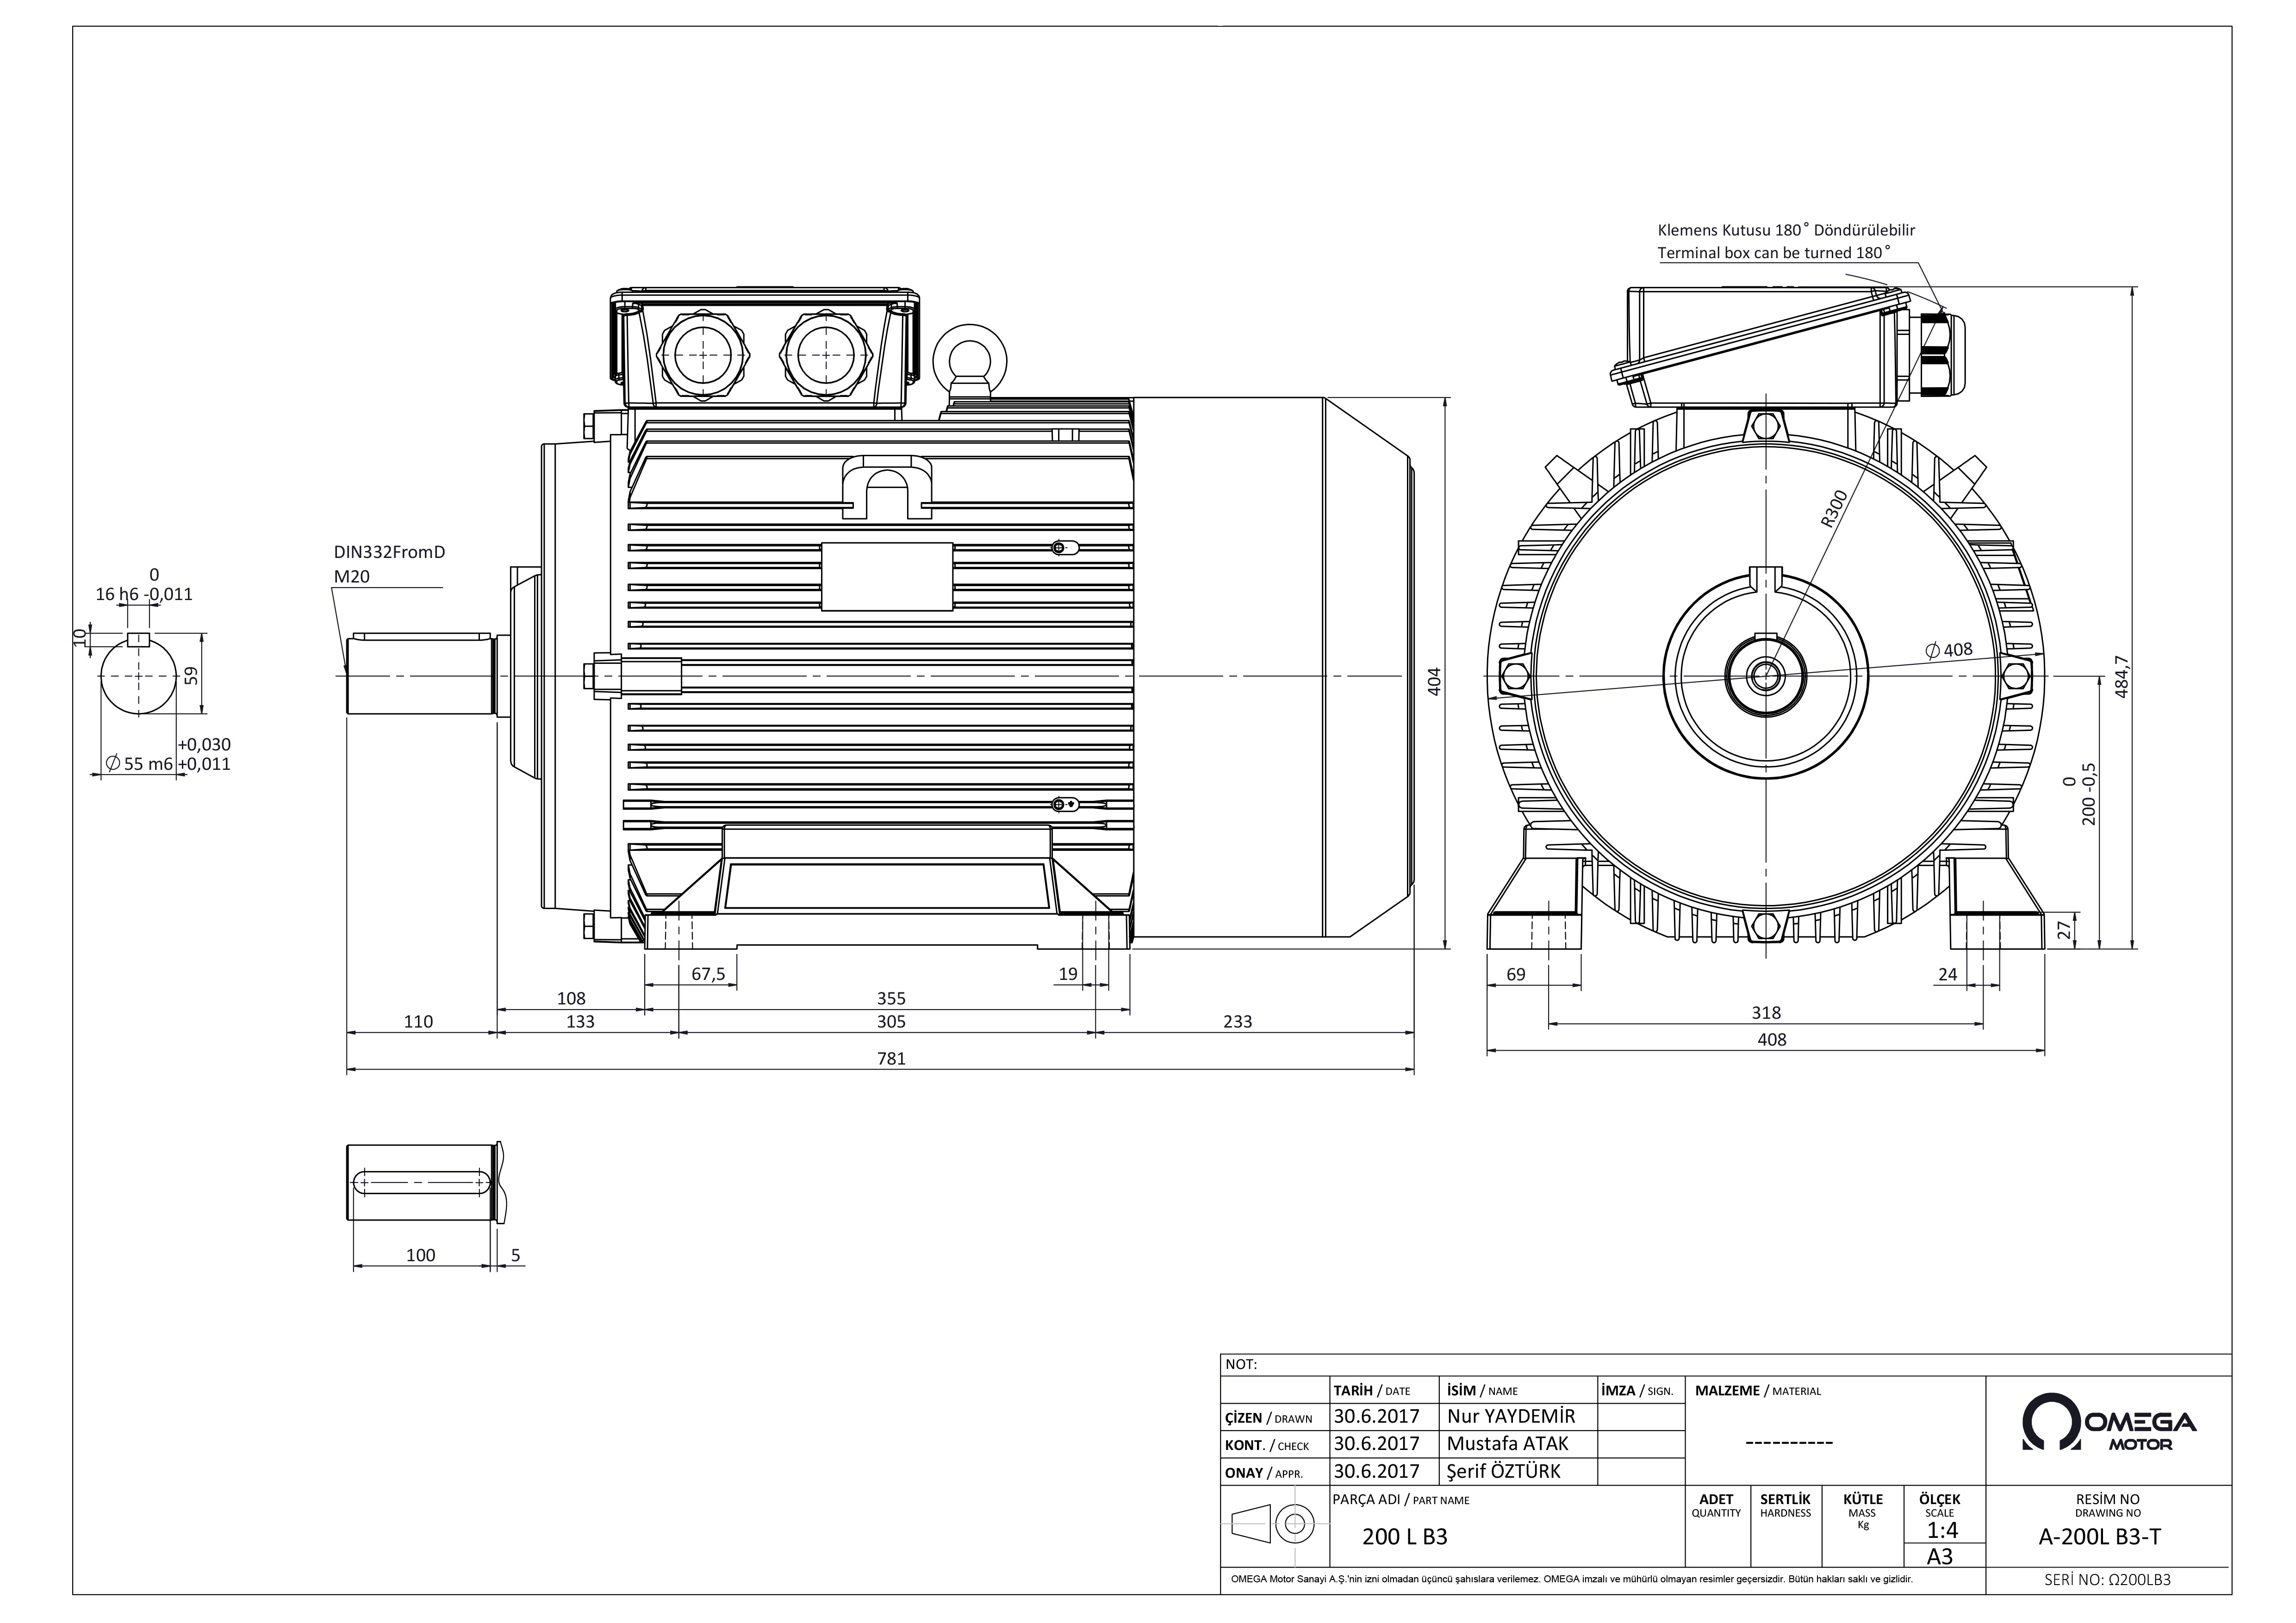Select the right cable gland on terminal box
Image resolution: width=2296 pixels, height=1623 pixels.
click(x=826, y=355)
